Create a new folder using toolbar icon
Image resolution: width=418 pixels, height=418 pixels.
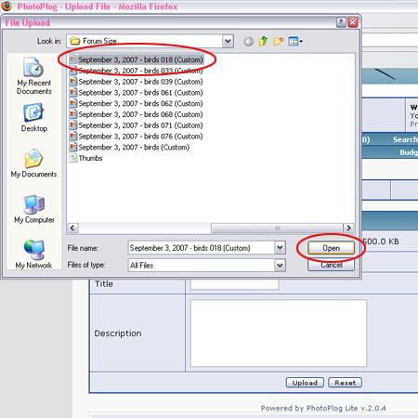click(x=278, y=41)
